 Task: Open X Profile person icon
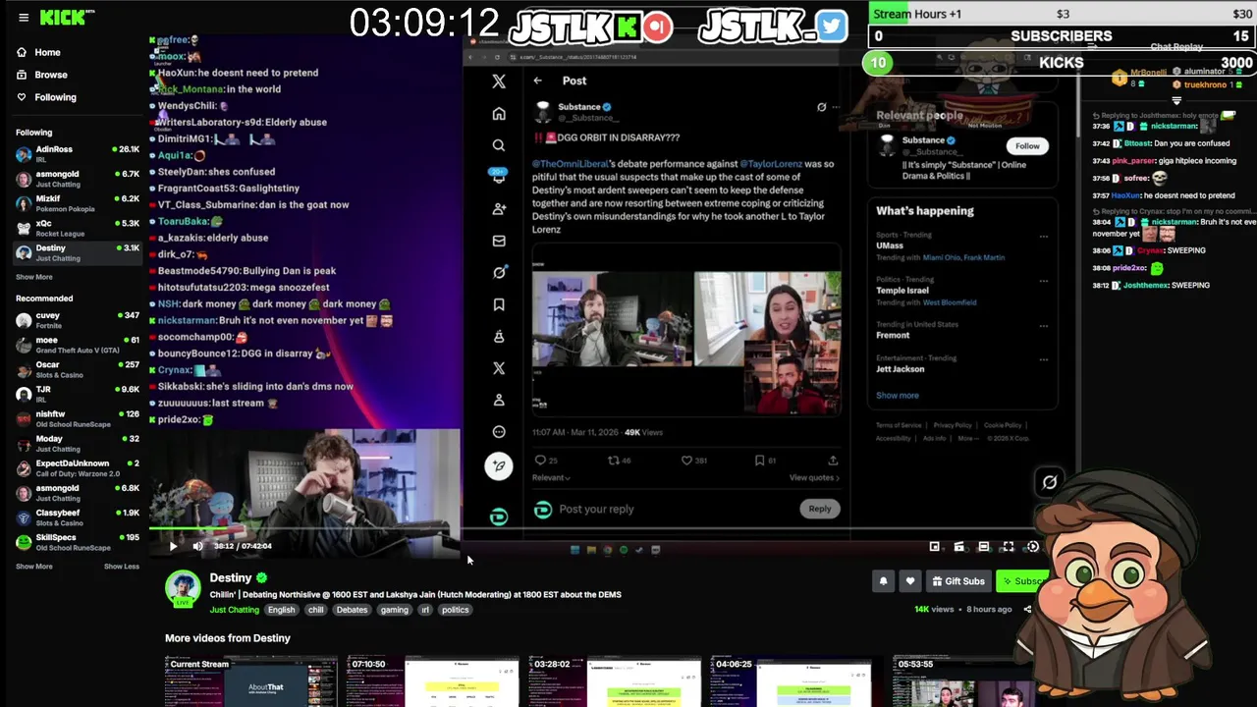tap(499, 400)
